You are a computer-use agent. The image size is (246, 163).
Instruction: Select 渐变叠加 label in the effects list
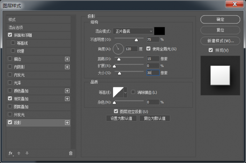click(x=21, y=99)
